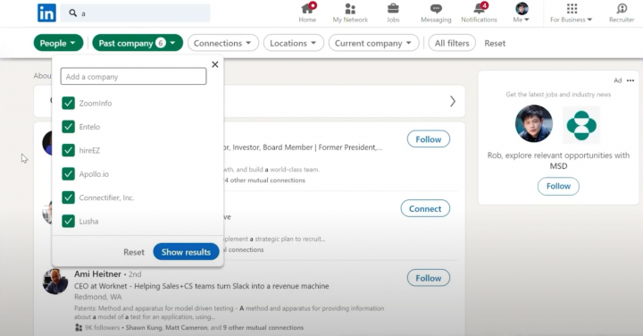The image size is (643, 336).
Task: Click the three-dot Ad options icon
Action: (x=630, y=80)
